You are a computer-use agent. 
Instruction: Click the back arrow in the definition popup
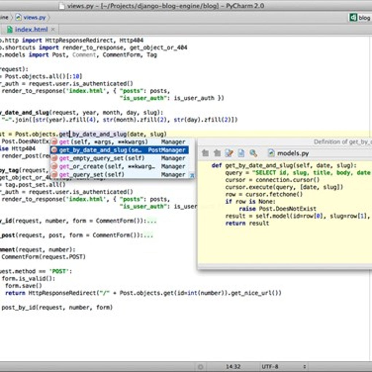(x=205, y=153)
